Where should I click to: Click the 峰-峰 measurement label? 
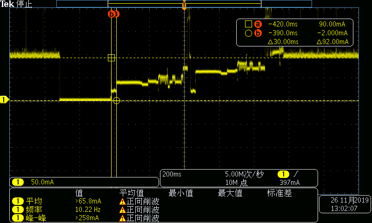click(36, 218)
